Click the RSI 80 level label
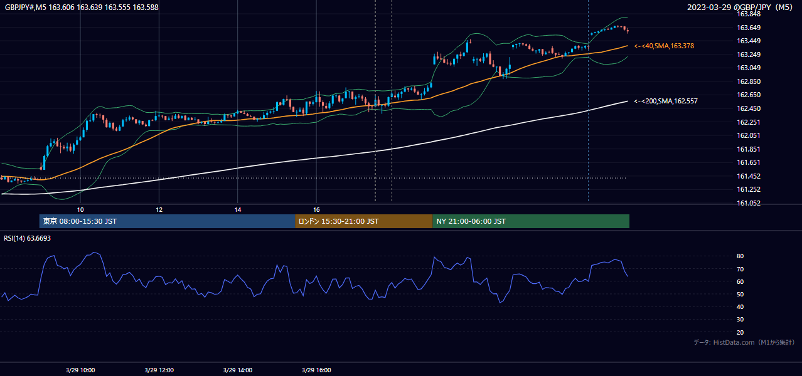 tap(741, 256)
